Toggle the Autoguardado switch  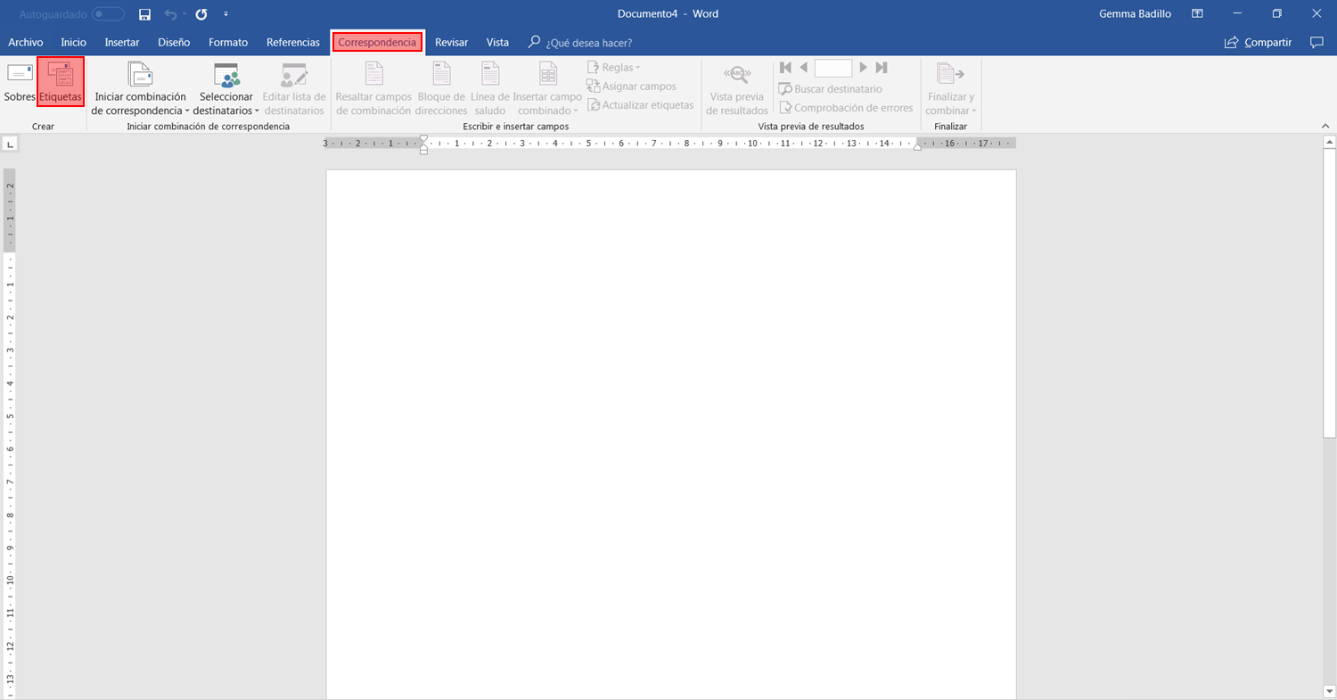tap(109, 14)
